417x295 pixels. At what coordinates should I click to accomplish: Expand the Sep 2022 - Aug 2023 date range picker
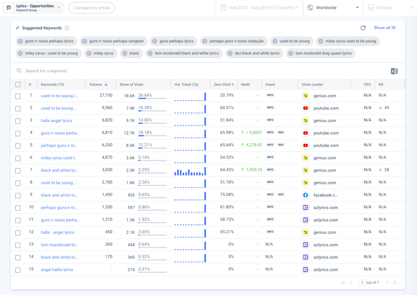[x=259, y=8]
